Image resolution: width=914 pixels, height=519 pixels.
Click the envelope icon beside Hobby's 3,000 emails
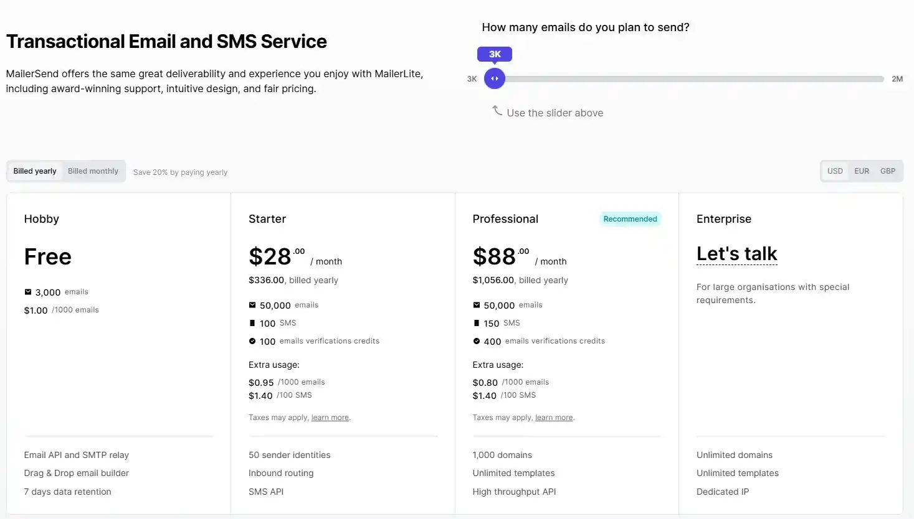(x=27, y=291)
